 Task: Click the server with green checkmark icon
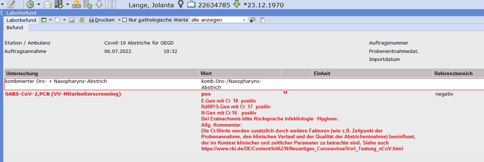tap(88, 5)
